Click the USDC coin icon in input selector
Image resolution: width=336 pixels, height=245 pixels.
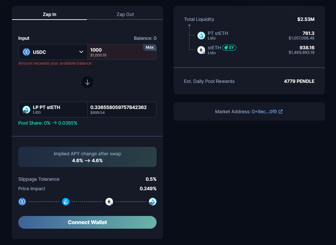(26, 52)
